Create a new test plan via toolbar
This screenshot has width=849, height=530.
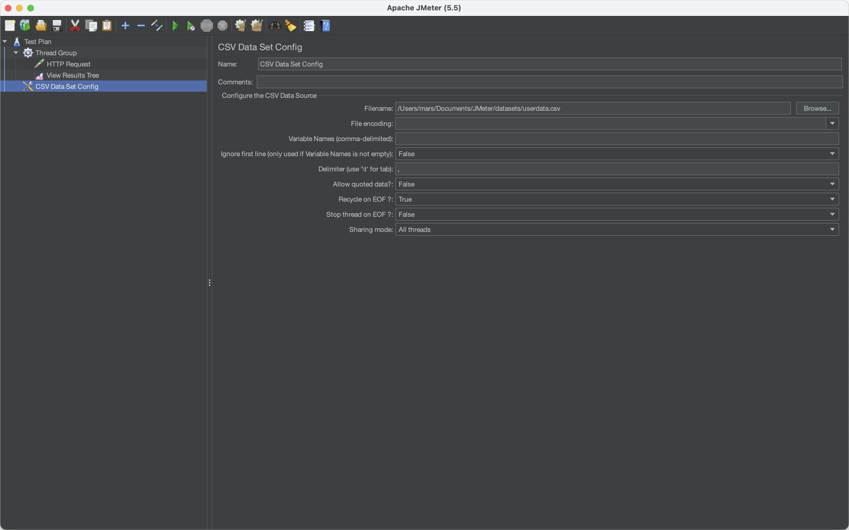[10, 26]
